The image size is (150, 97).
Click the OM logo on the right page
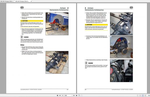point(131,7)
